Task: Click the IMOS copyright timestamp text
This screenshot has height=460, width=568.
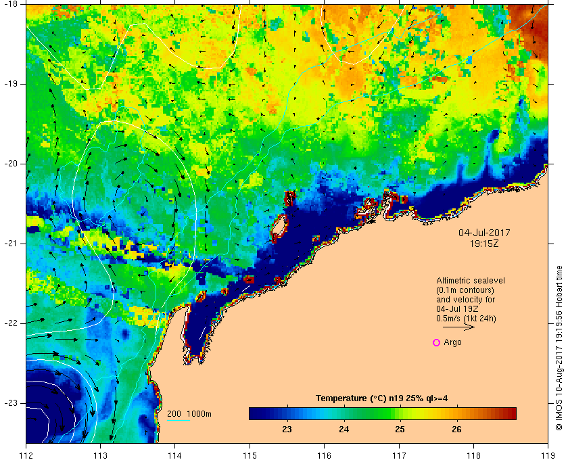Action: (x=559, y=348)
